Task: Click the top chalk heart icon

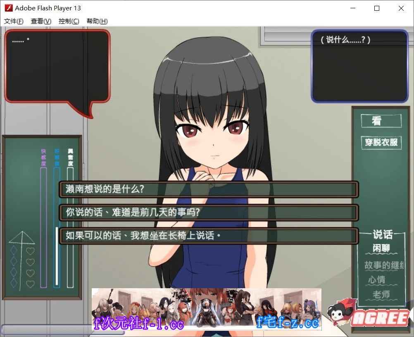Action: [x=30, y=251]
